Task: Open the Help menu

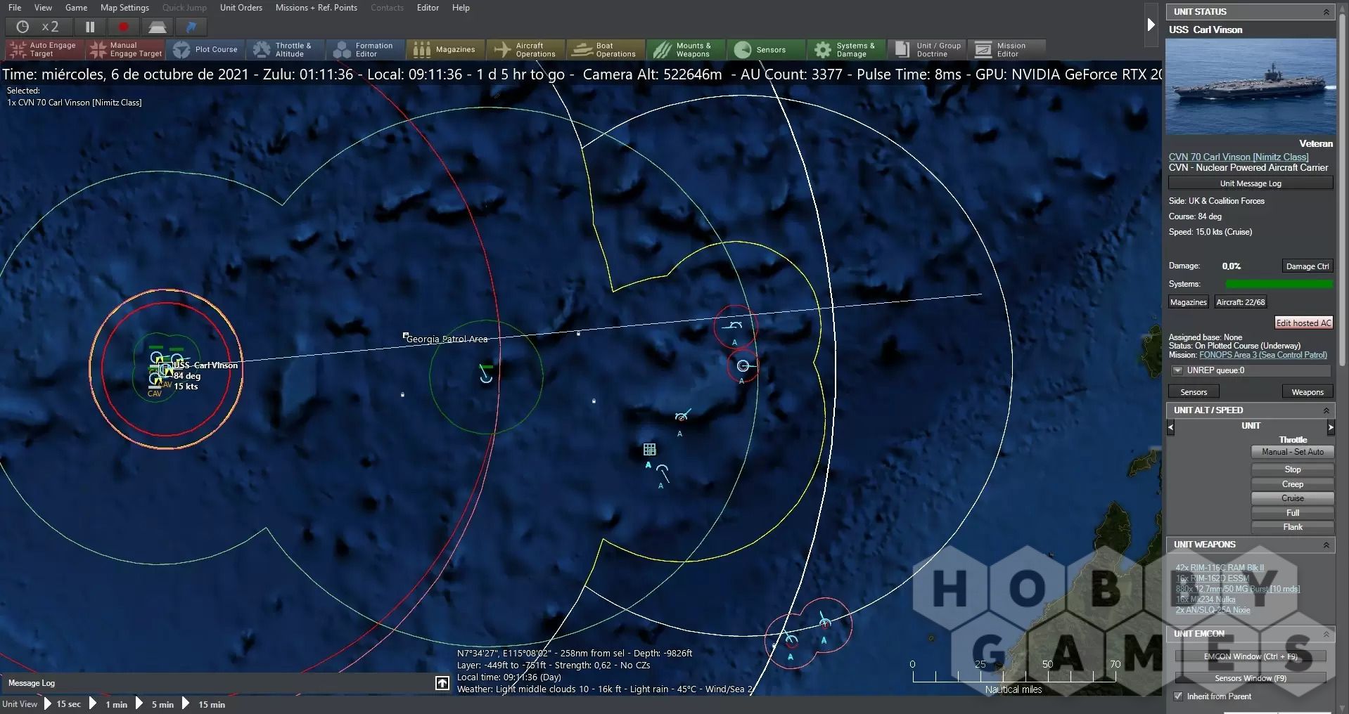Action: pos(461,8)
